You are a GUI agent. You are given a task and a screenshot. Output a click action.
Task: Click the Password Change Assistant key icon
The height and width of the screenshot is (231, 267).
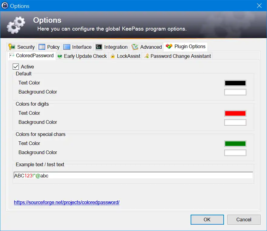click(147, 56)
